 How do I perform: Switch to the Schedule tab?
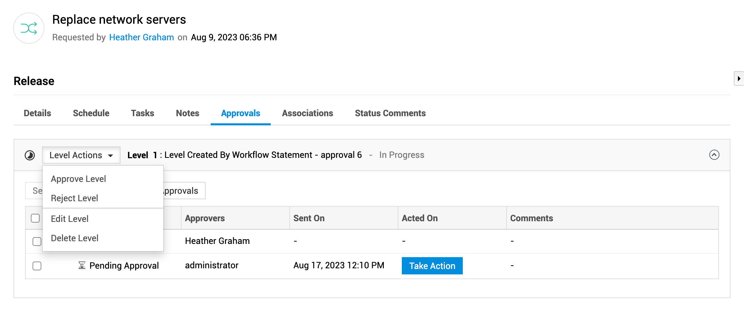pos(91,113)
